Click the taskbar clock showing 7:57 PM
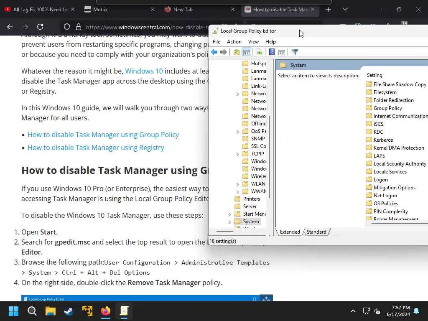 (x=398, y=311)
